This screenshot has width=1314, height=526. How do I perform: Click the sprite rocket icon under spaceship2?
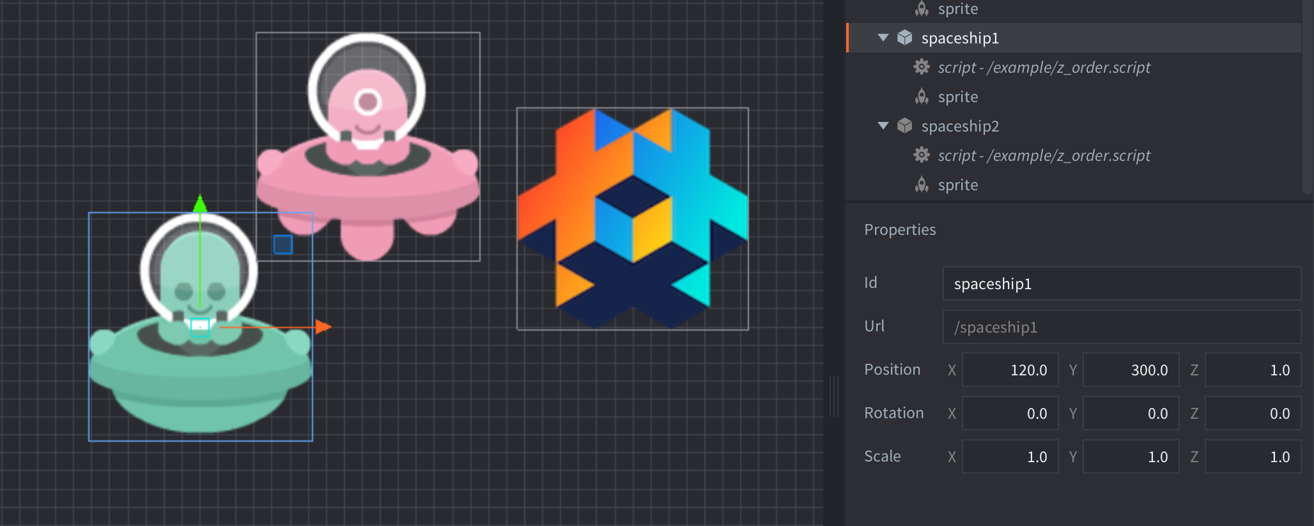click(922, 184)
